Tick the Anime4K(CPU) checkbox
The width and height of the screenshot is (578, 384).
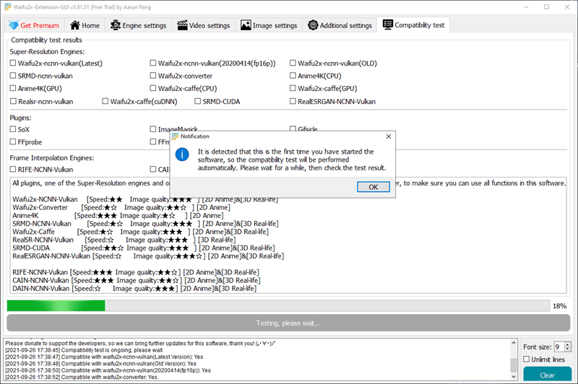point(293,76)
